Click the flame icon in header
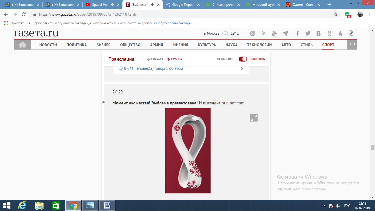 (340, 34)
